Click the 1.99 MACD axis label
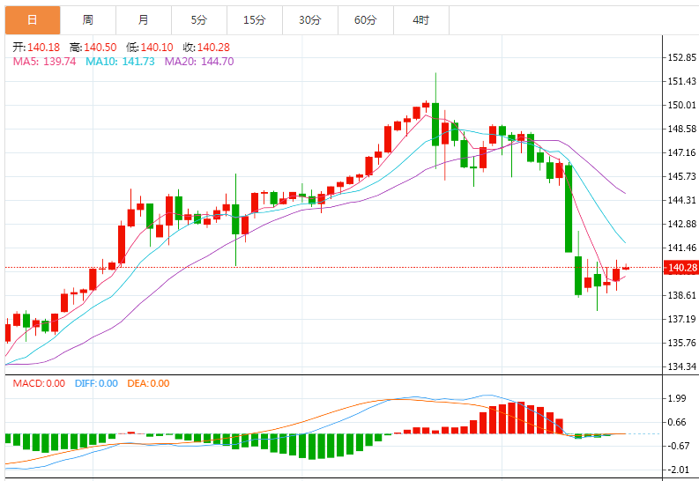699x481 pixels. (677, 398)
